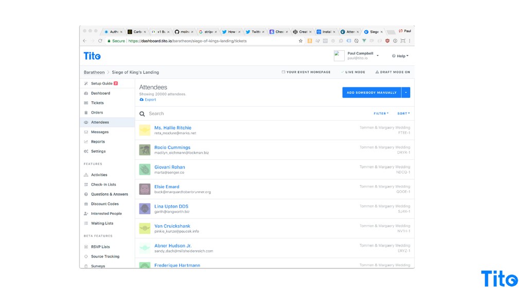This screenshot has height=296, width=527.
Task: Open attendee Abner Hudson Jr.
Action: coord(173,246)
